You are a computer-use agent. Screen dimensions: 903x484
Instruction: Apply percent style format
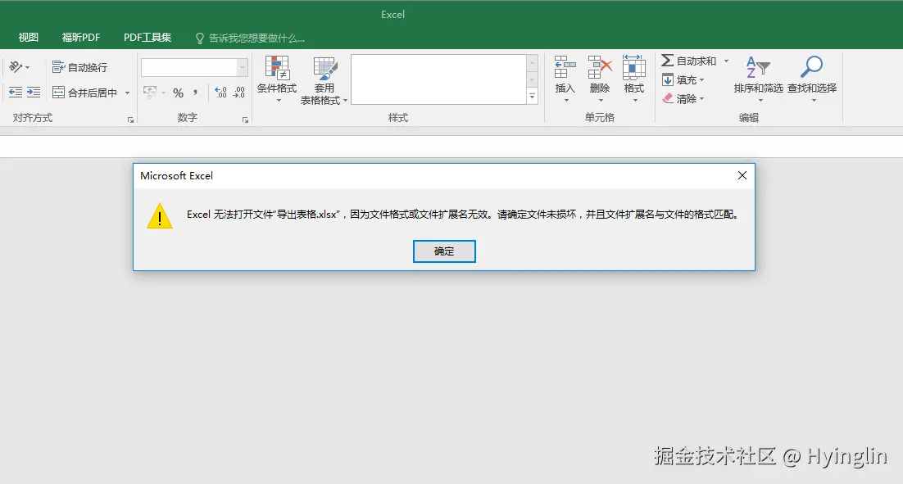coord(179,93)
